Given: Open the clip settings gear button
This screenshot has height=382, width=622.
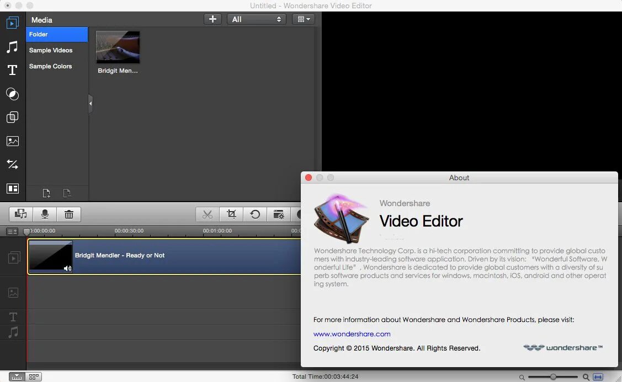Looking at the screenshot, I should [x=279, y=214].
